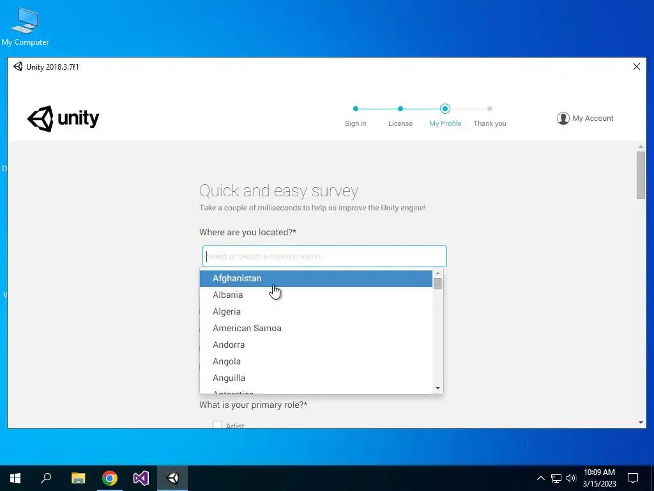
Task: Click the Unity logo in the header
Action: pos(63,118)
